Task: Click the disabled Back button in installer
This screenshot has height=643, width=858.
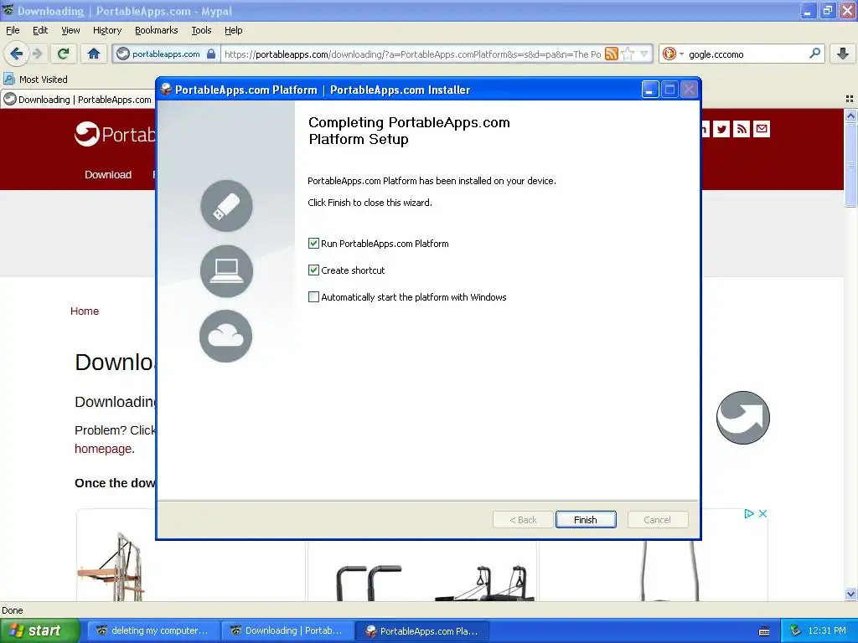Action: pyautogui.click(x=523, y=519)
